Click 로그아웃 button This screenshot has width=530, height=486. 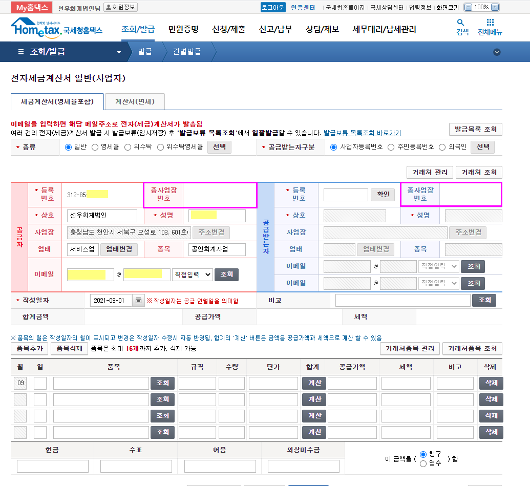273,7
